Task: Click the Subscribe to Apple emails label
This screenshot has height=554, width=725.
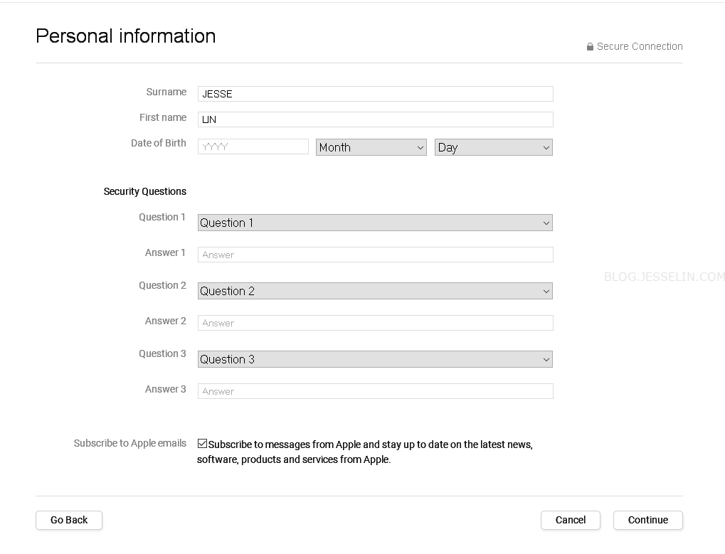Action: [x=130, y=443]
